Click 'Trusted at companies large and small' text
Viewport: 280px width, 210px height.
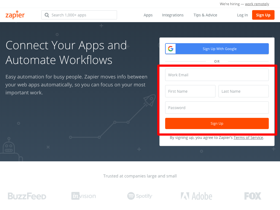pyautogui.click(x=140, y=176)
